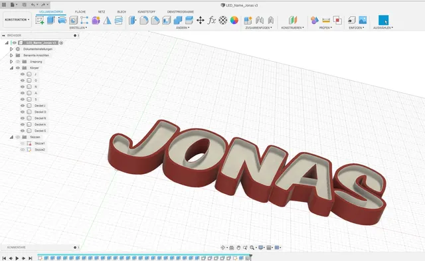Switch to the Kunststoff tab
This screenshot has height=261, width=425.
(x=147, y=12)
